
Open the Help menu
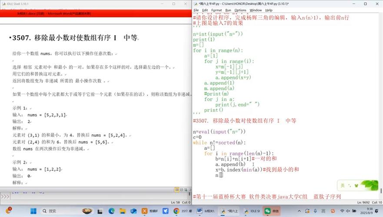click(x=269, y=10)
